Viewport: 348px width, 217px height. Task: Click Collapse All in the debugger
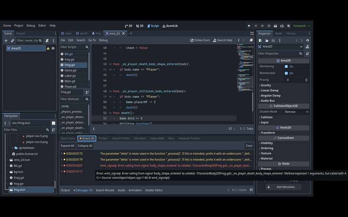pyautogui.click(x=85, y=145)
